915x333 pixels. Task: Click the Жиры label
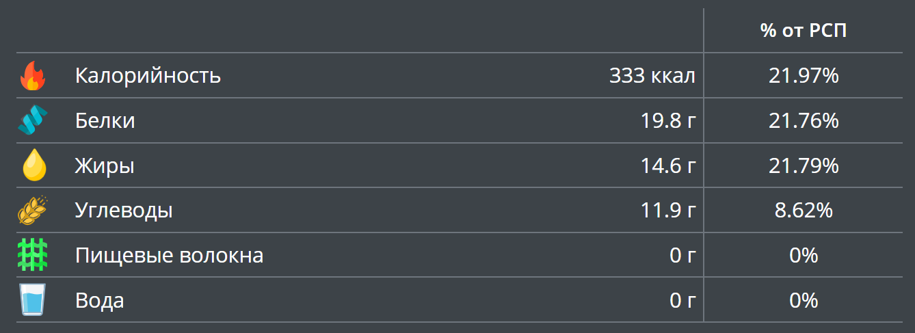pos(104,166)
